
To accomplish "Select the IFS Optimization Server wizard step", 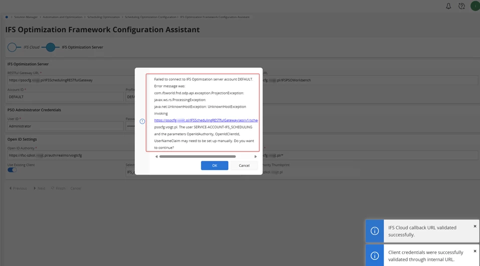I will [x=51, y=47].
